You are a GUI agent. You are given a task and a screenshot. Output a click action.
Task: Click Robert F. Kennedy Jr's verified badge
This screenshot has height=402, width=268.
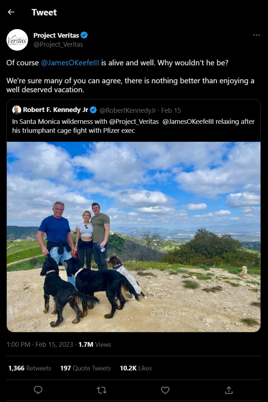point(93,110)
